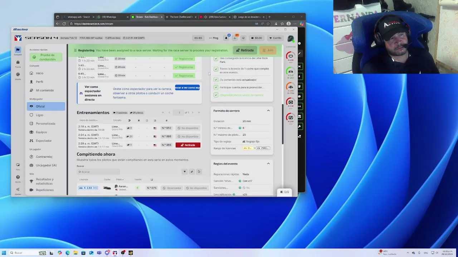The image size is (458, 257).
Task: Open the 0/0 friends indicator
Action: click(x=285, y=192)
